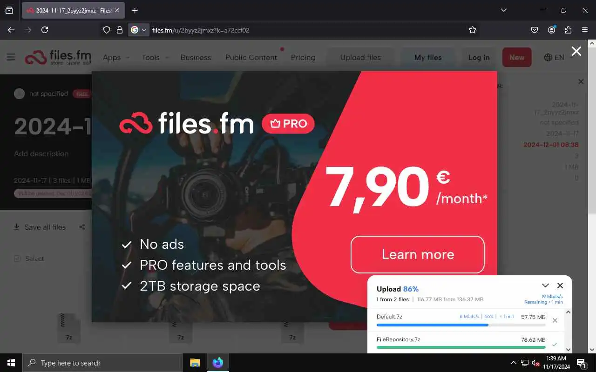
Task: Open the Firefox application menu
Action: tap(585, 30)
